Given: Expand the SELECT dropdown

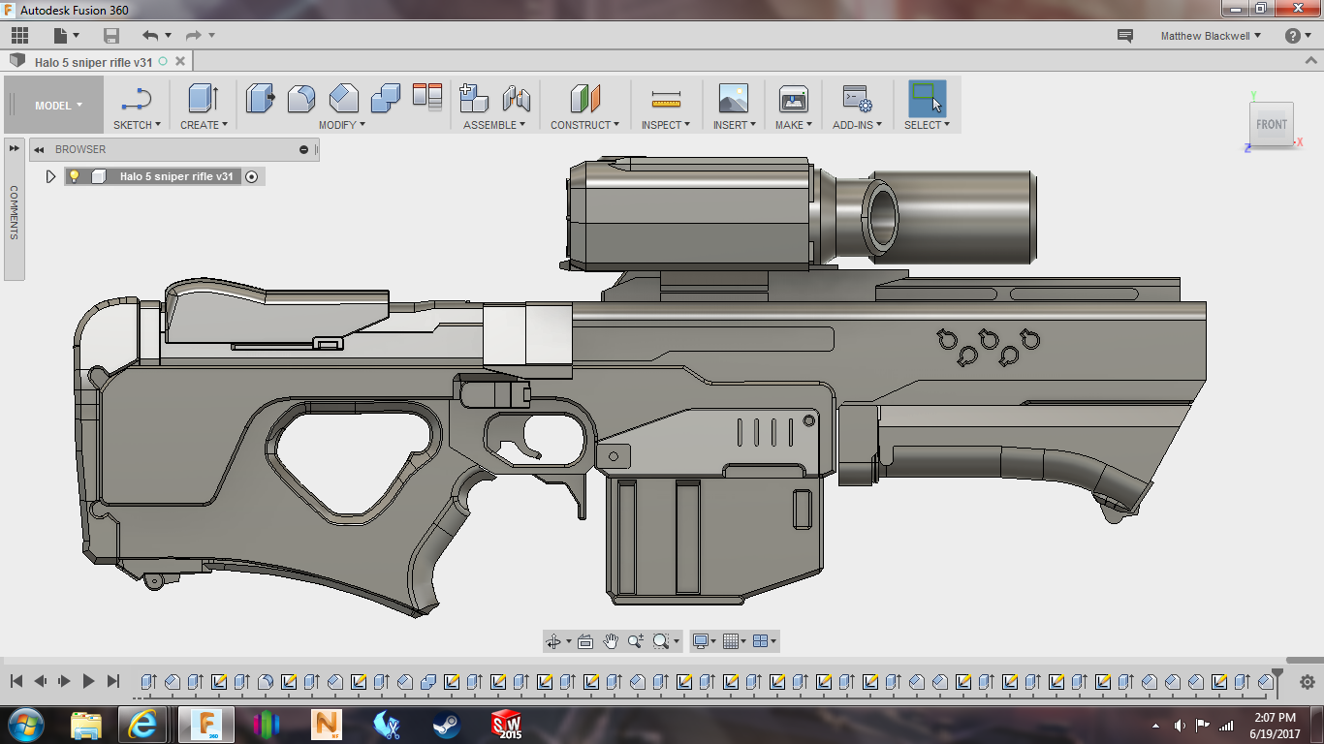Looking at the screenshot, I should coord(927,125).
